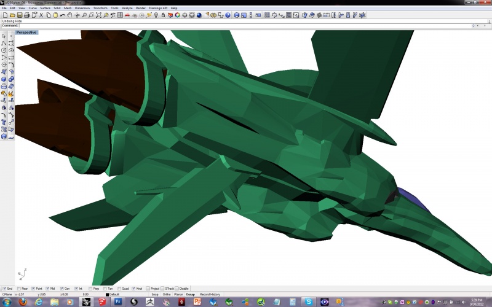Select the circle tool in sidebar
The image size is (492, 307).
point(4,50)
